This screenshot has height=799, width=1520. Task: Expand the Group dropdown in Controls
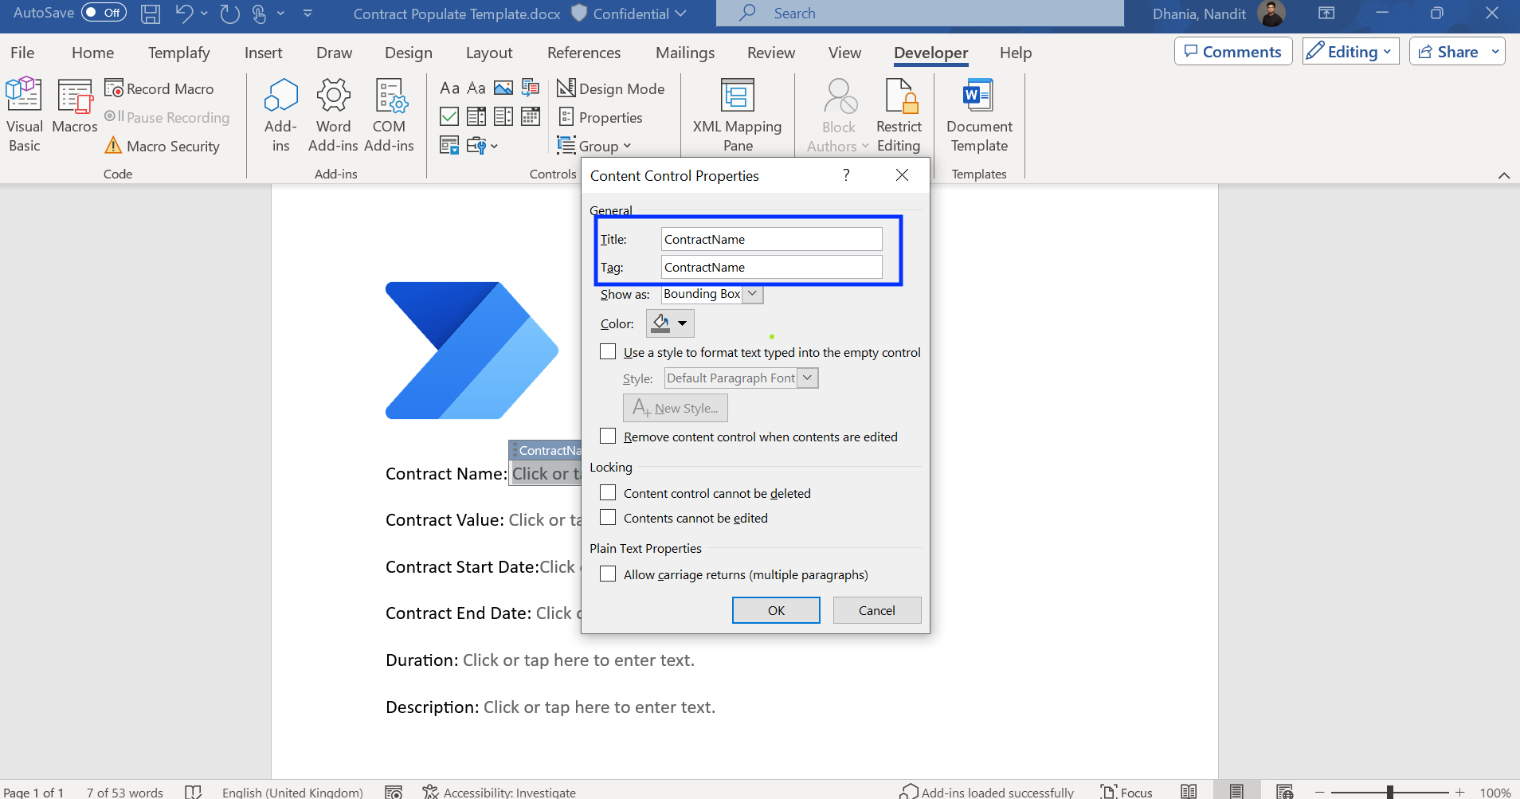tap(629, 145)
